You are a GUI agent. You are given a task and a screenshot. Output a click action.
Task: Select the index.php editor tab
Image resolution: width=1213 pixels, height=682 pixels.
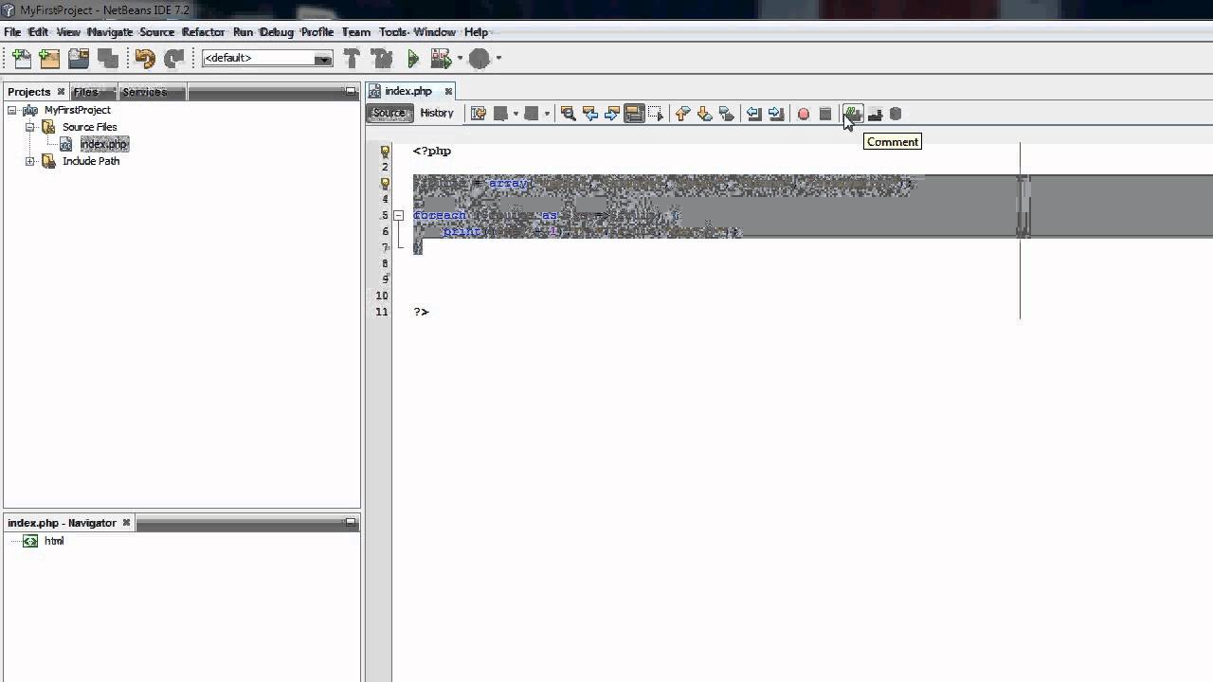(408, 91)
